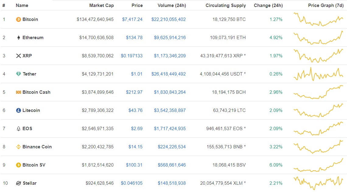Open Ethereum 7d price graph thumbnail
347x192 pixels.
click(318, 38)
